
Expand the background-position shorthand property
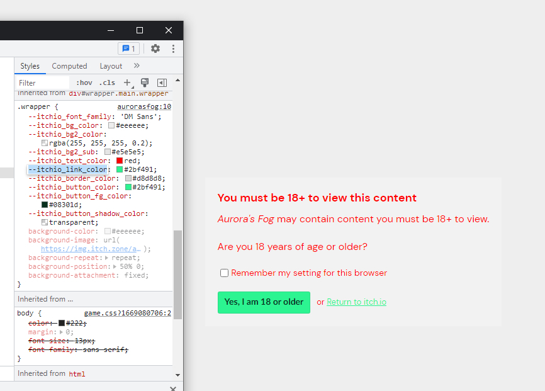pyautogui.click(x=115, y=266)
